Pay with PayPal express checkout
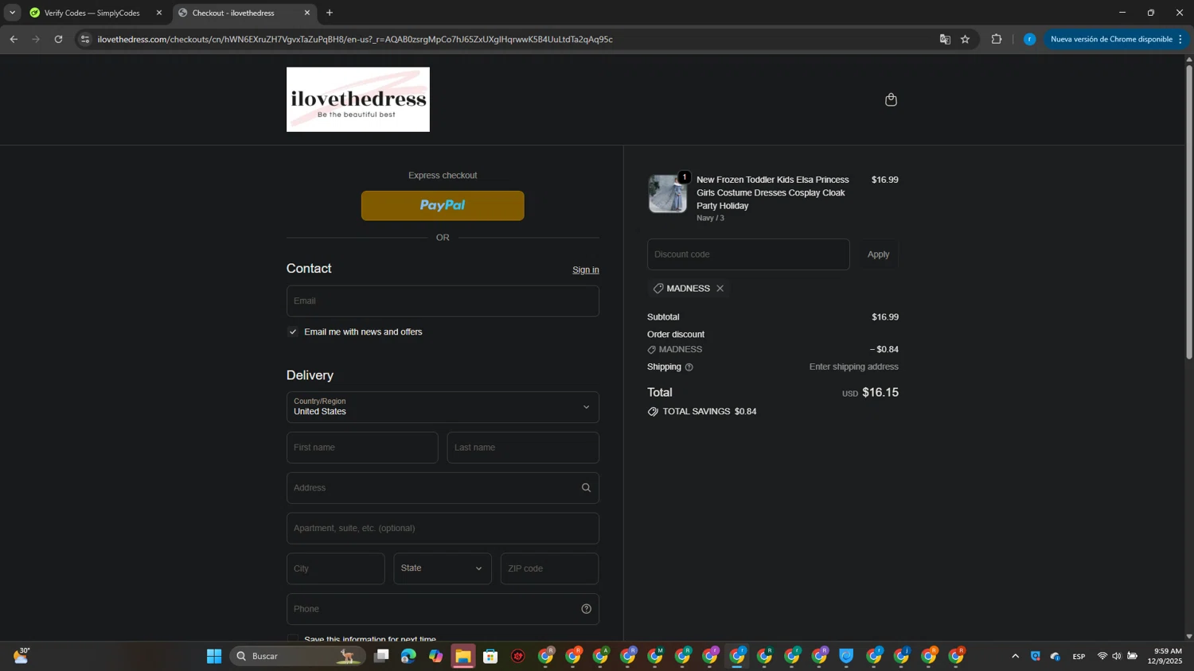 click(443, 206)
